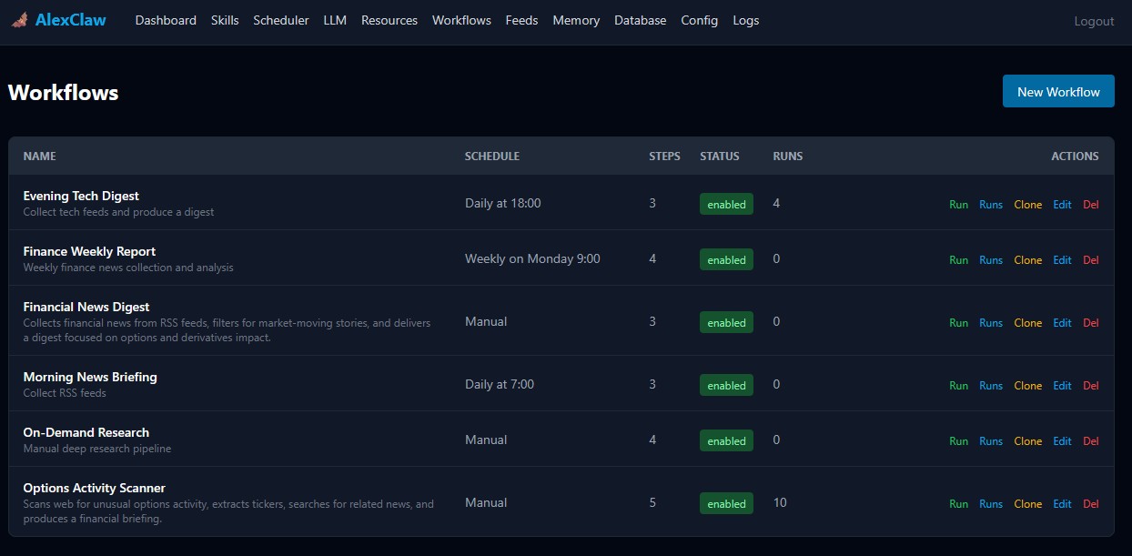Run the Evening Tech Digest workflow
The width and height of the screenshot is (1132, 556).
[x=957, y=204]
